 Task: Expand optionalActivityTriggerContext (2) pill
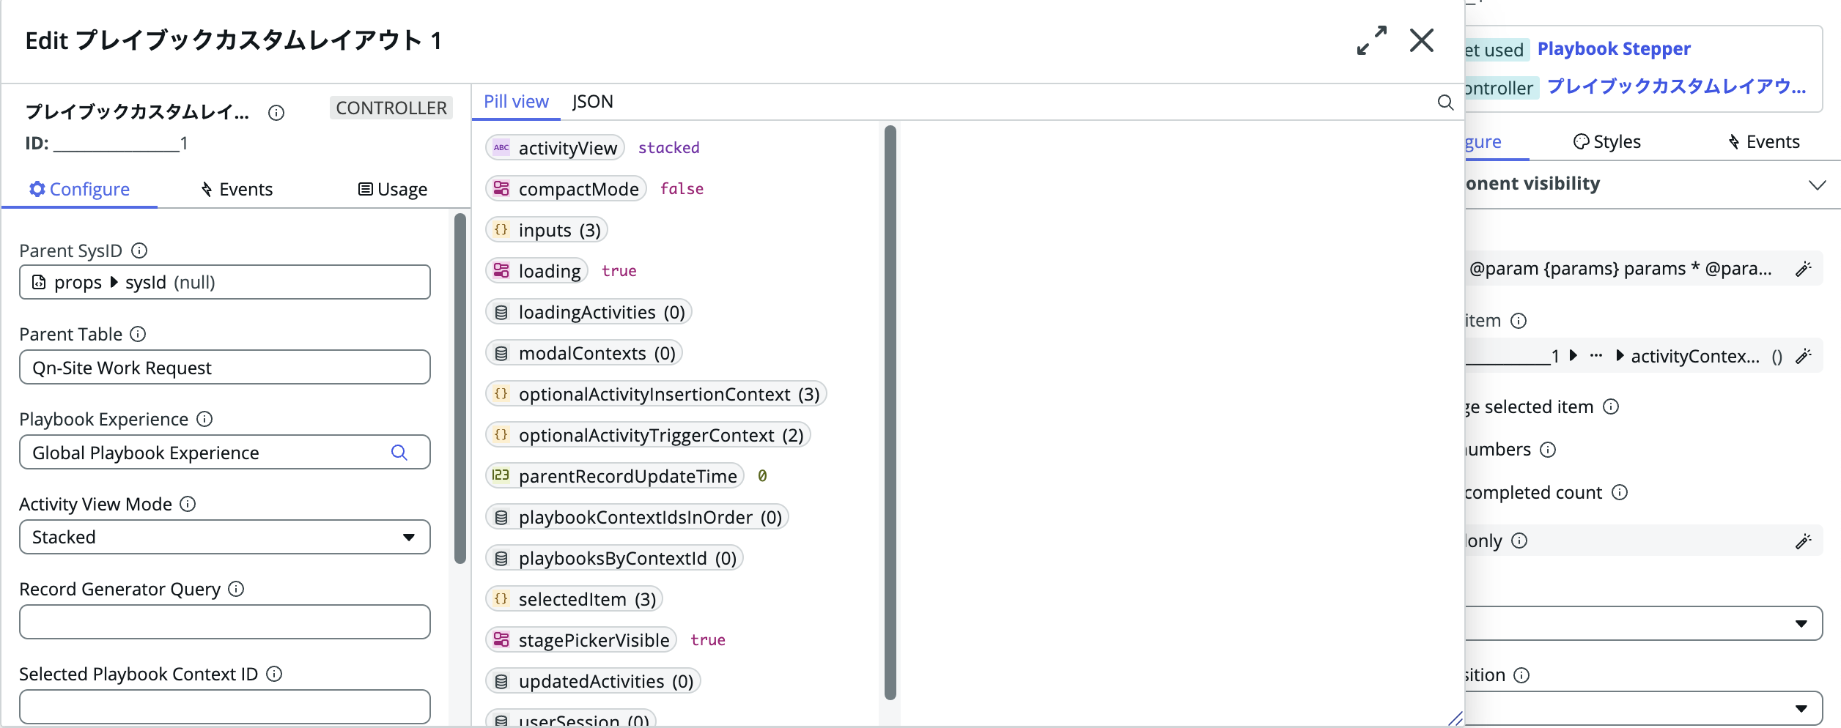(648, 435)
